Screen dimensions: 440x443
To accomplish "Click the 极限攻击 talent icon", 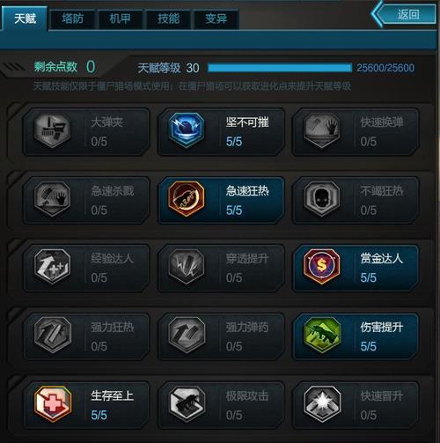I will point(187,404).
